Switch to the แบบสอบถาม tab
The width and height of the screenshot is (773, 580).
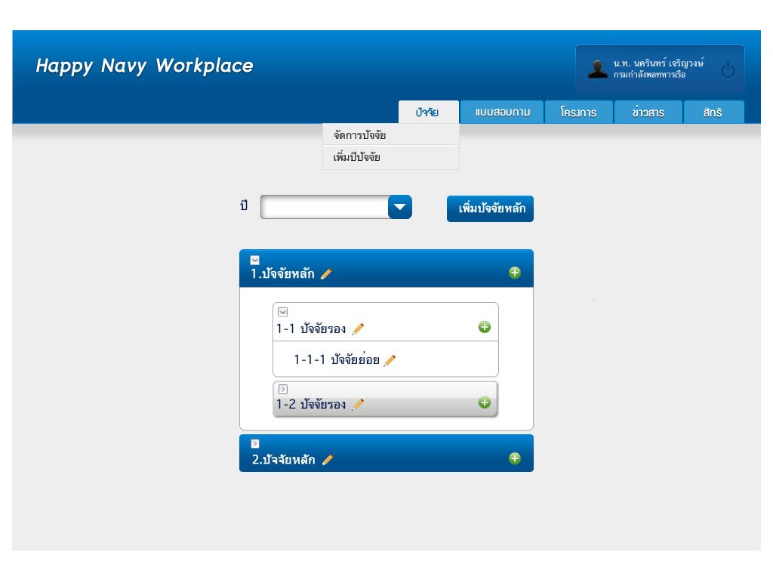point(502,113)
